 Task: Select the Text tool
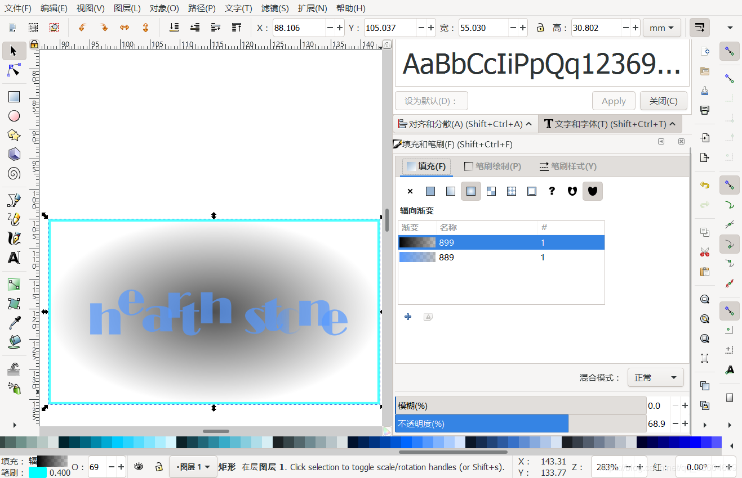pos(14,258)
